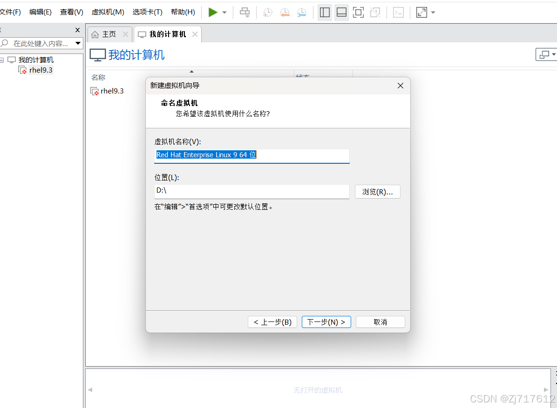Image resolution: width=557 pixels, height=408 pixels.
Task: Close the 新建虚拟机向导 dialog
Action: [x=401, y=86]
